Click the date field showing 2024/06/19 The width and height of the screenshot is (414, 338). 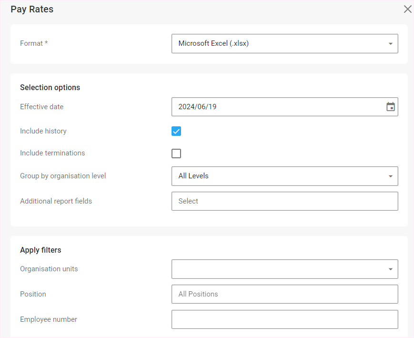pos(276,107)
